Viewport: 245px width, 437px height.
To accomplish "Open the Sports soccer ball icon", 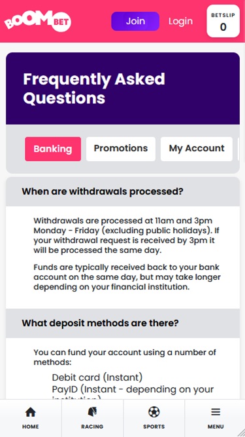I will point(154,412).
